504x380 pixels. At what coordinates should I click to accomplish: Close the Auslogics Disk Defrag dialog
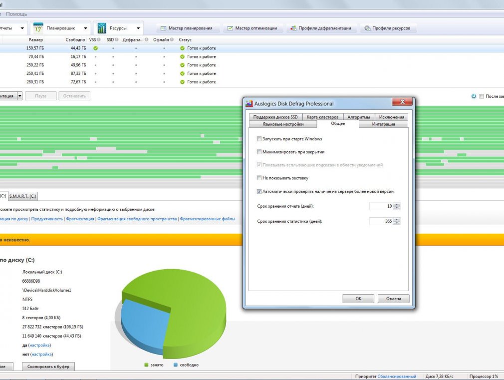(x=402, y=102)
